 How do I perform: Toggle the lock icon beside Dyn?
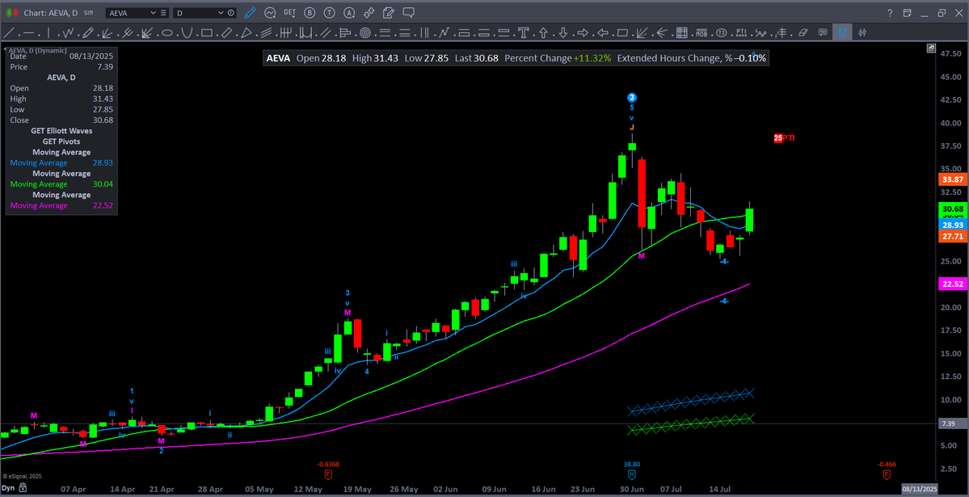pos(23,488)
